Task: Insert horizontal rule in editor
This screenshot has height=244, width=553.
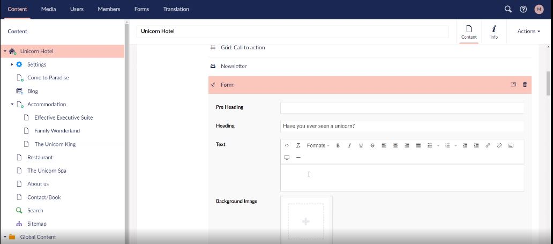Action: tap(298, 158)
